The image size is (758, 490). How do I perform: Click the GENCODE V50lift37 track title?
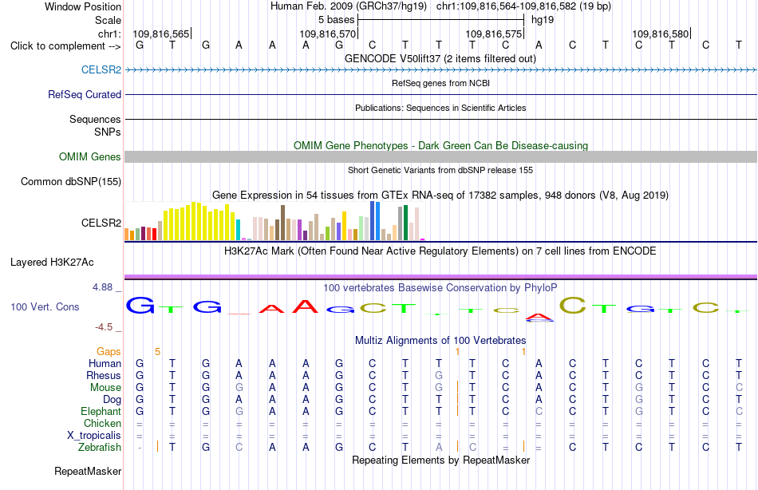pyautogui.click(x=440, y=58)
